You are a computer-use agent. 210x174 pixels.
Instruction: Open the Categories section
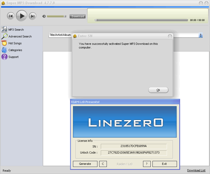point(15,50)
